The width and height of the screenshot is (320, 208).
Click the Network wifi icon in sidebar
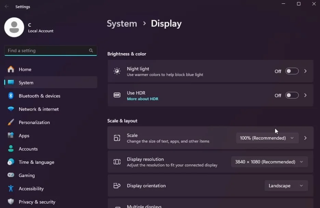click(x=11, y=109)
